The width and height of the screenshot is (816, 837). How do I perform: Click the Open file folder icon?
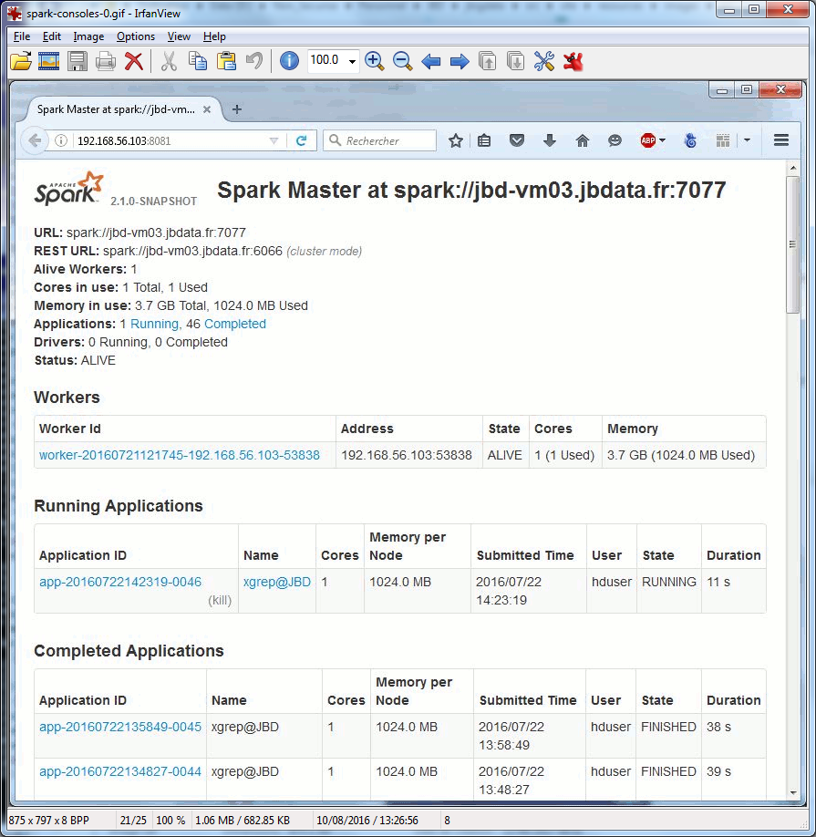coord(20,61)
